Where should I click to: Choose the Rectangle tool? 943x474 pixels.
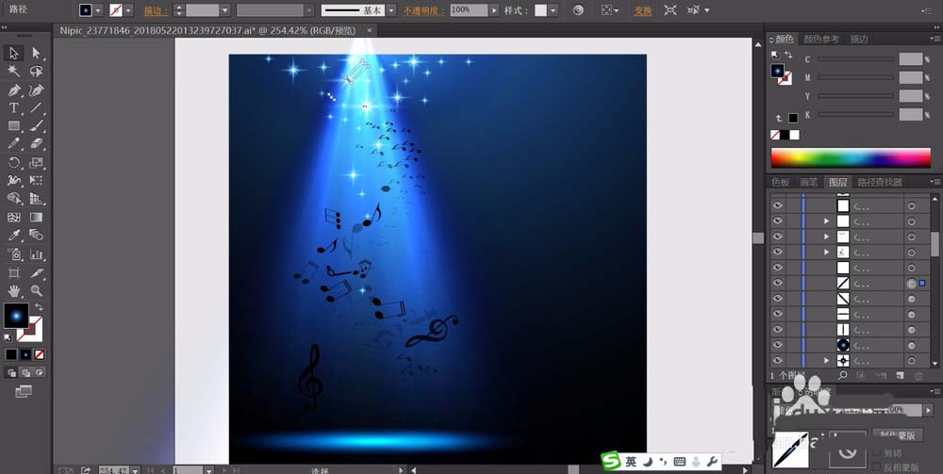pyautogui.click(x=14, y=126)
